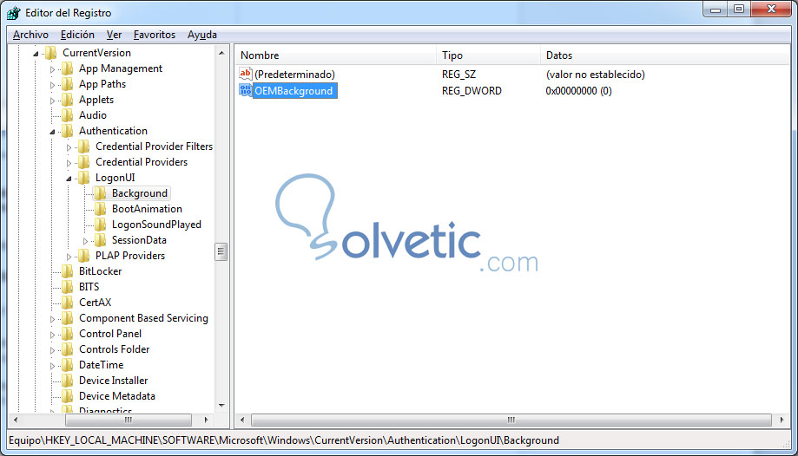Sort values by Datos column header

click(x=664, y=55)
